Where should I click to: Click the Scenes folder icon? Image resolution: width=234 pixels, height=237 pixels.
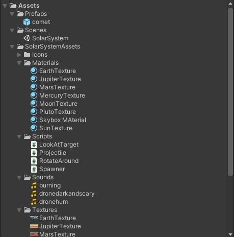(20, 30)
